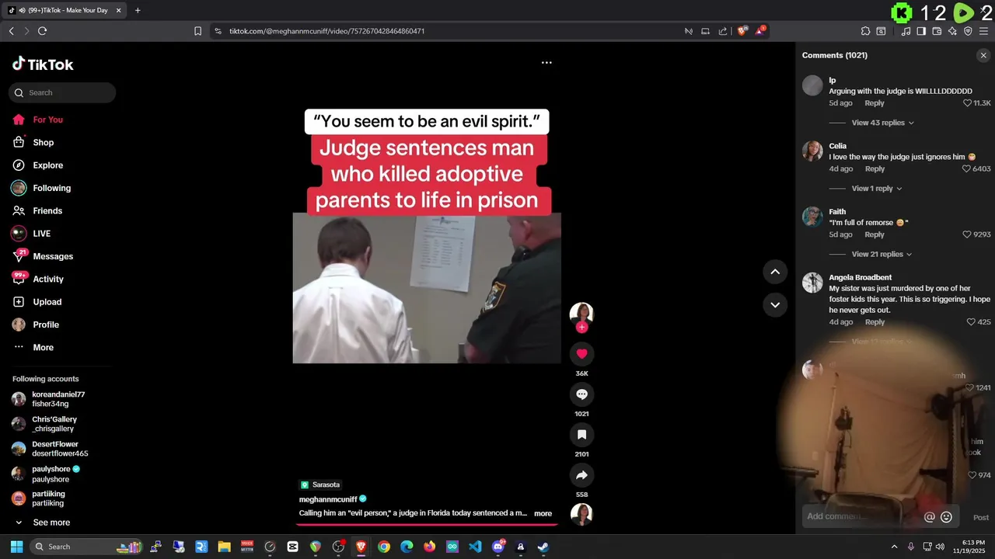Open koreandaniel77 followed account
This screenshot has height=559, width=995.
(x=59, y=399)
